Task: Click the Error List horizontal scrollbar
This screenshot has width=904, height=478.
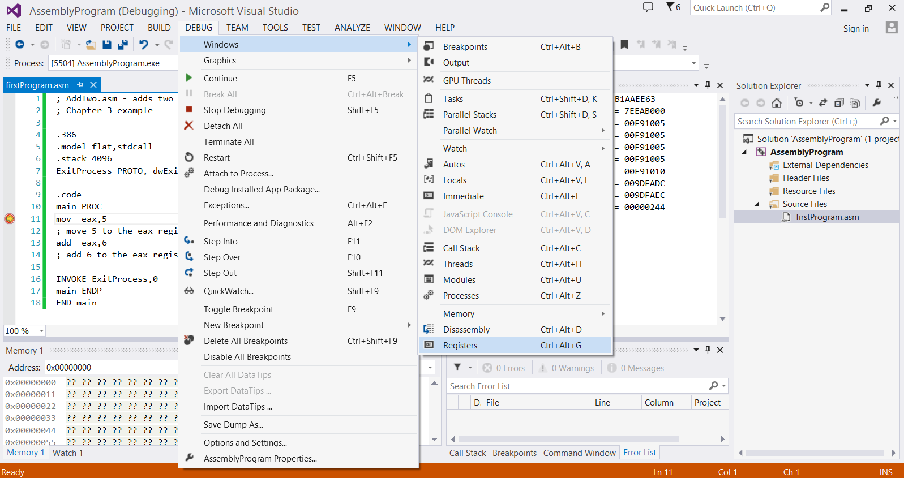Action: 569,439
